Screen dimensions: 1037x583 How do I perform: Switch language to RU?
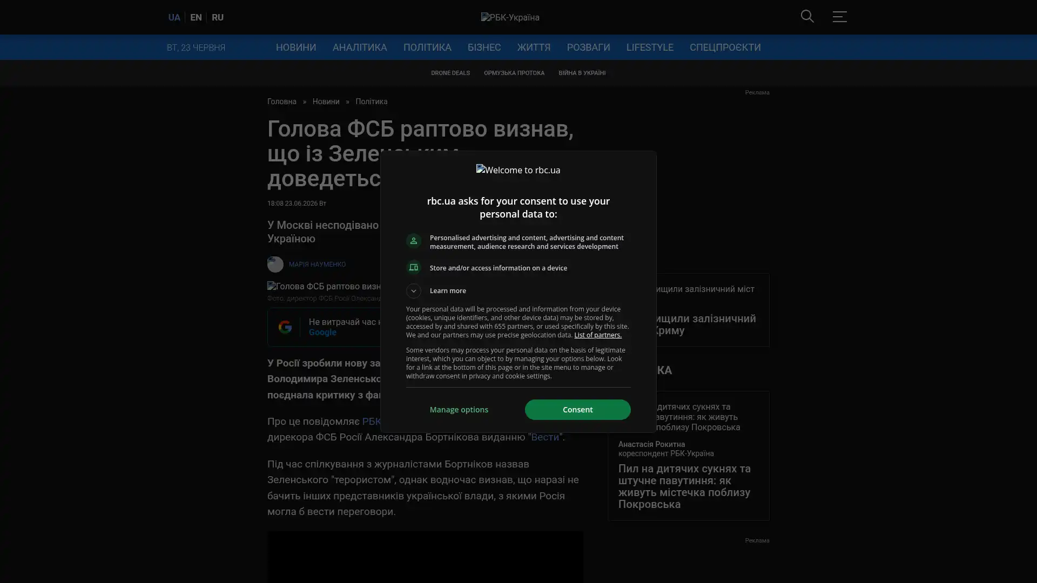click(x=218, y=17)
